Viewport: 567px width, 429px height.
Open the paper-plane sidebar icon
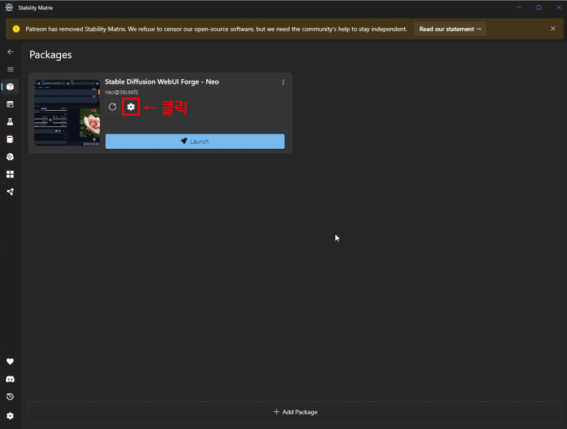coord(10,192)
